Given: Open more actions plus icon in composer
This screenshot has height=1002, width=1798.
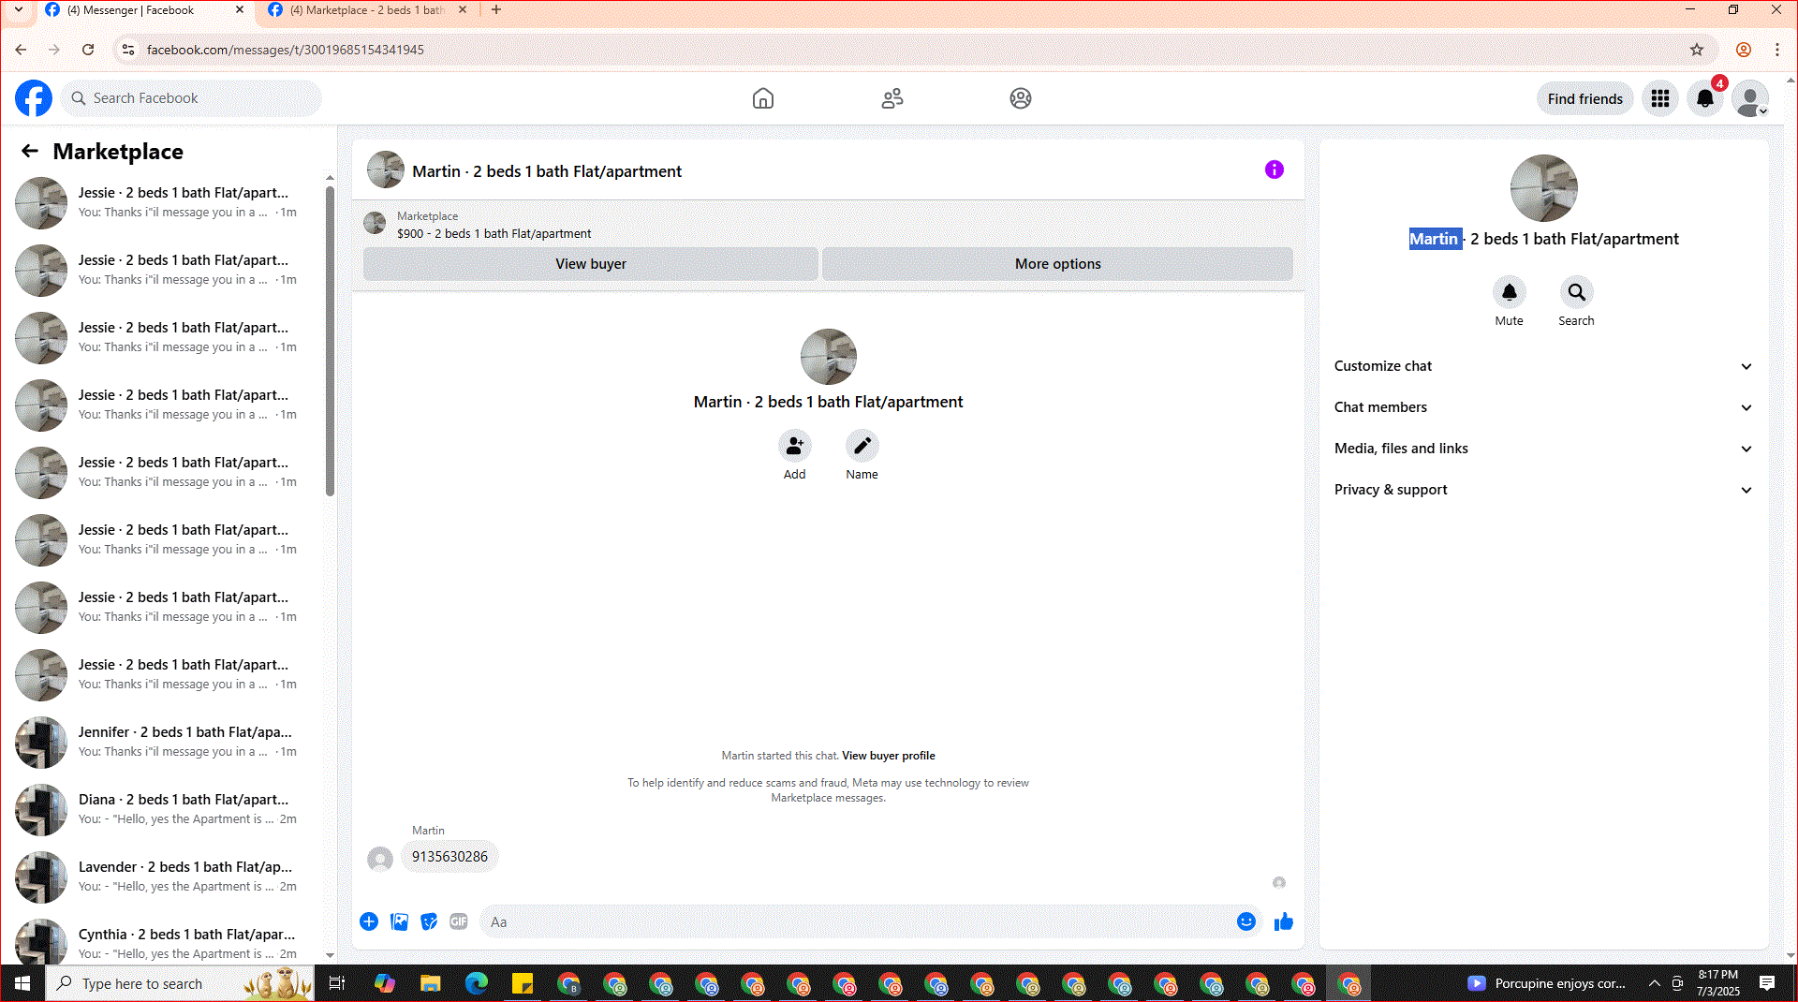Looking at the screenshot, I should pyautogui.click(x=369, y=921).
